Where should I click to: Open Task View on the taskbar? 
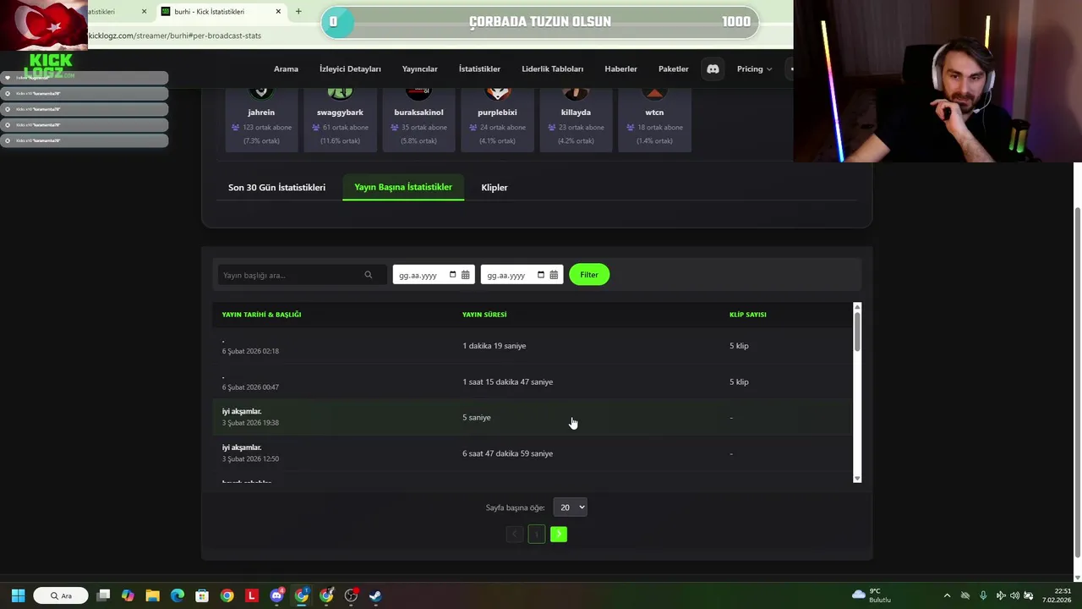(x=103, y=595)
